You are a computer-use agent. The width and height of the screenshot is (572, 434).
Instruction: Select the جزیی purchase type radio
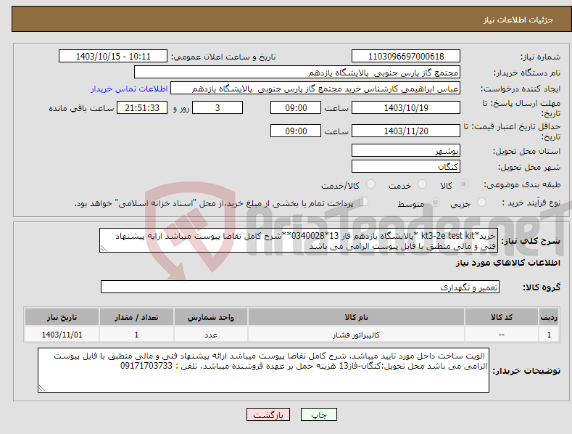pos(481,202)
